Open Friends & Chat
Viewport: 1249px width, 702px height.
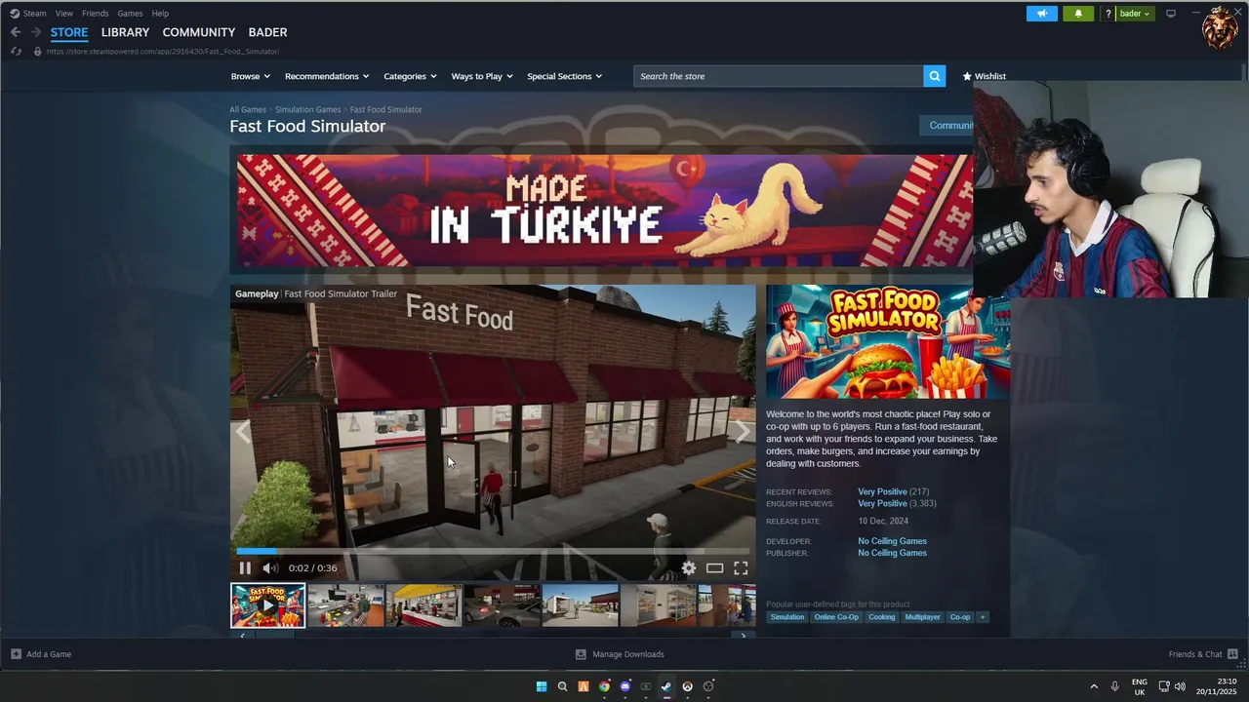tap(1203, 654)
